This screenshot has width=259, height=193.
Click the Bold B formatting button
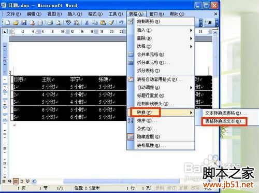(x=210, y=22)
